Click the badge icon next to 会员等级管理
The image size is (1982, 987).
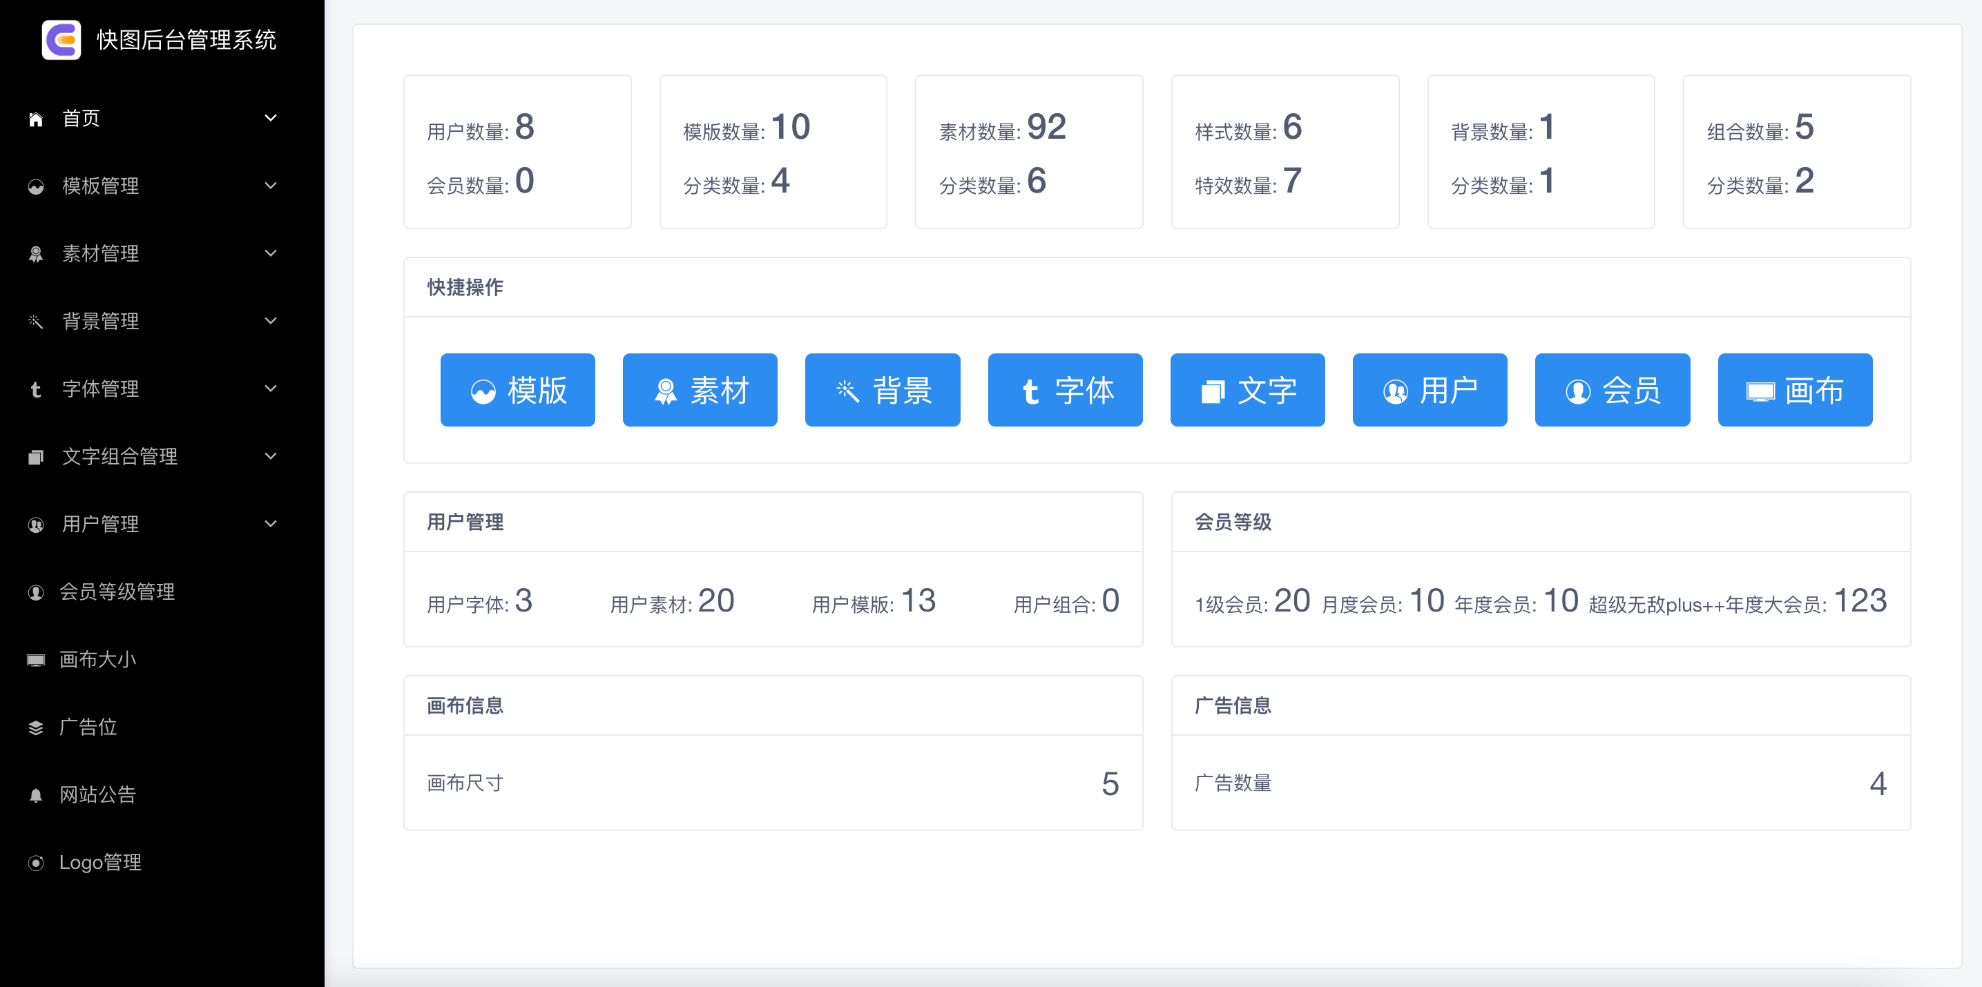coord(35,593)
